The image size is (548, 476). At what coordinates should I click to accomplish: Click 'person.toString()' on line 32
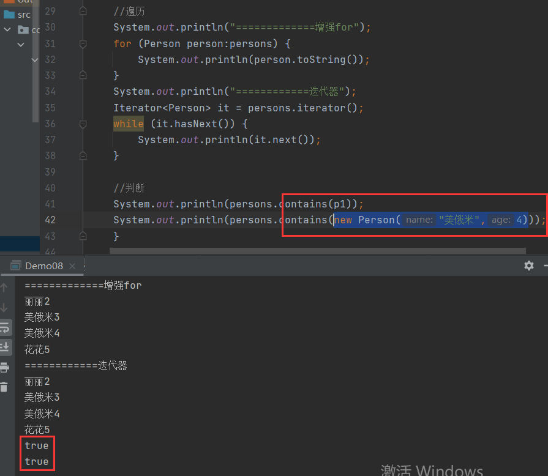305,60
